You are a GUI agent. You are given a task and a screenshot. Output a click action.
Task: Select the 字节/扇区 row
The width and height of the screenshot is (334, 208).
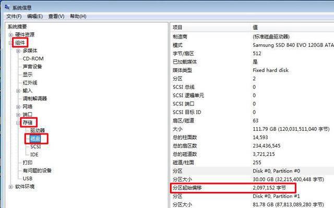coord(252,54)
